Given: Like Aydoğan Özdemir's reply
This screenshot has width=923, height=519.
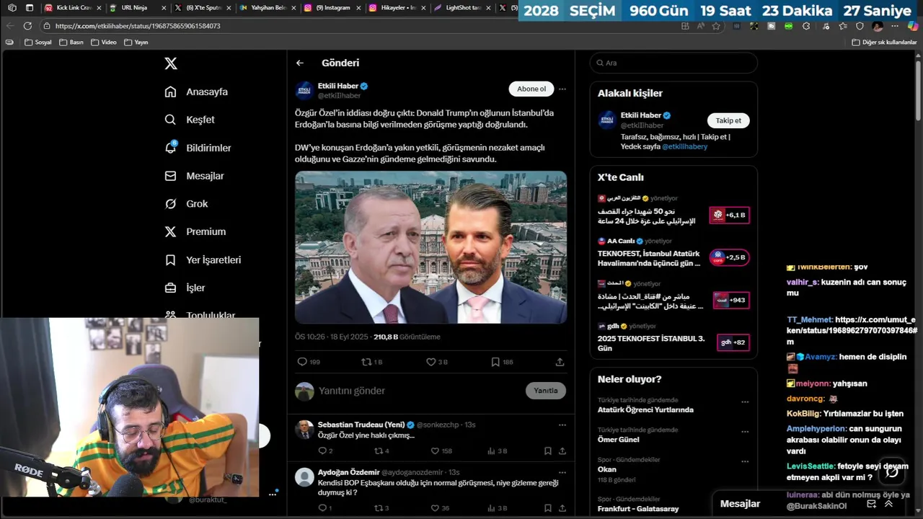Looking at the screenshot, I should pyautogui.click(x=440, y=508).
